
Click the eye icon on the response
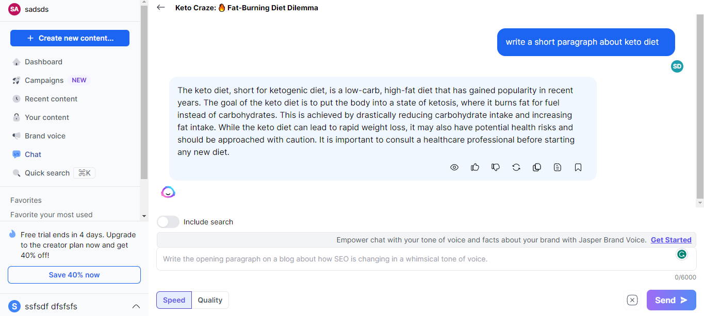pyautogui.click(x=454, y=167)
